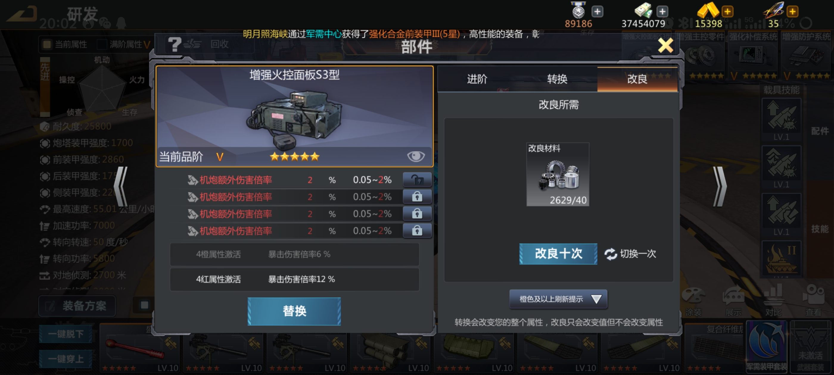The width and height of the screenshot is (834, 375).
Task: Click the eye preview icon
Action: (x=416, y=156)
